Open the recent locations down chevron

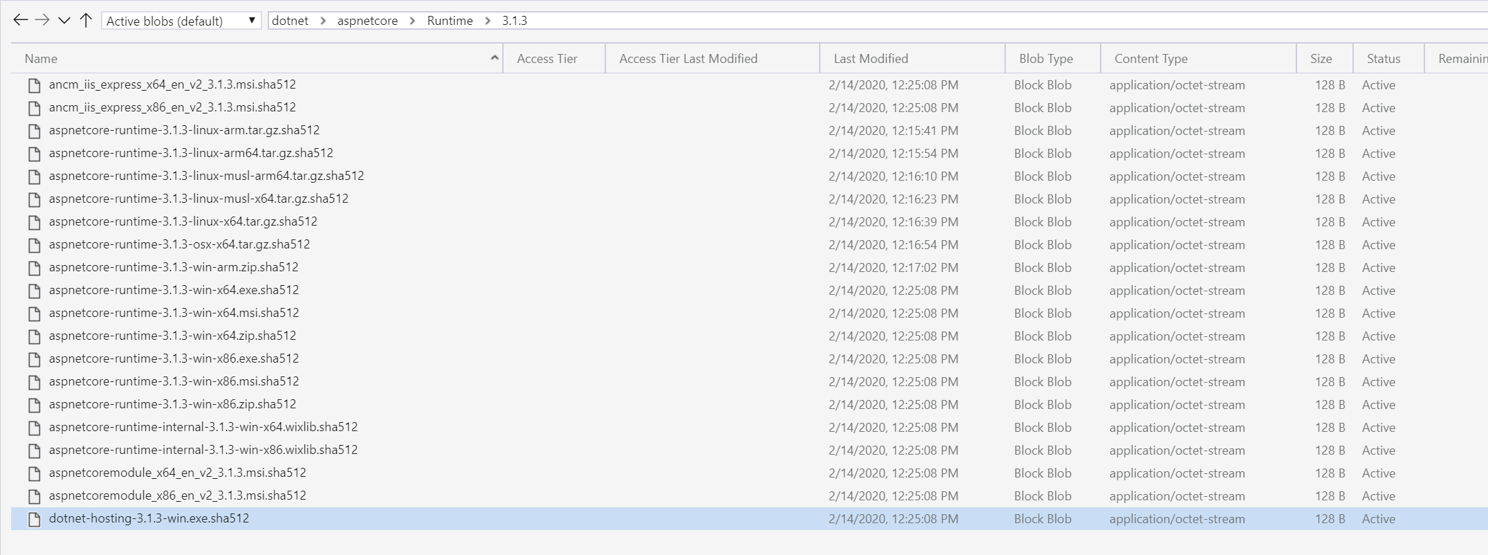click(x=64, y=21)
